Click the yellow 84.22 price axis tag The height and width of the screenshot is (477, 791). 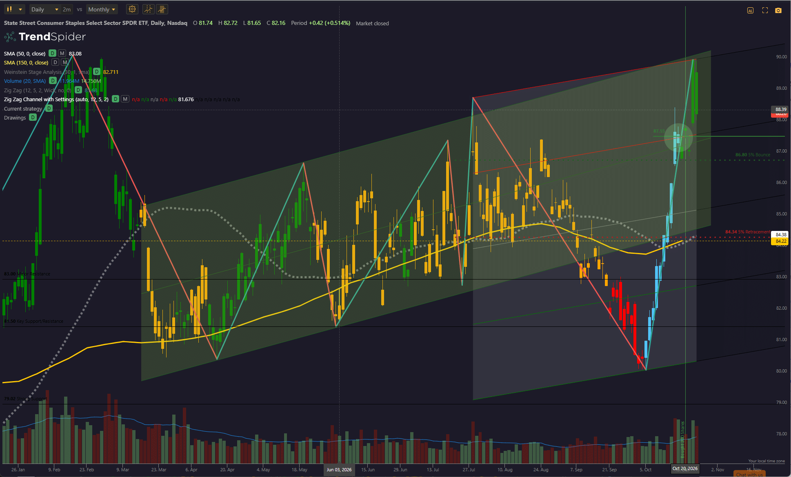point(781,241)
